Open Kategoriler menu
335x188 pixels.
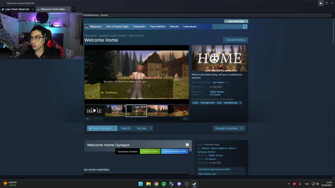pyautogui.click(x=139, y=27)
